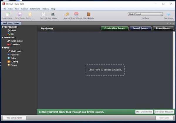Open Stencylpedia book icon
176x123 pixels.
[x=88, y=14]
